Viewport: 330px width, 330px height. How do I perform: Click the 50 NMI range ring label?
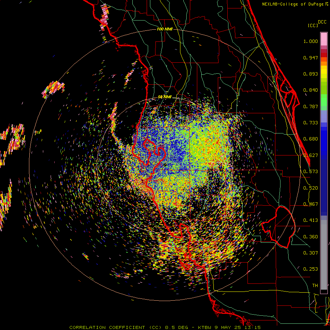point(165,97)
